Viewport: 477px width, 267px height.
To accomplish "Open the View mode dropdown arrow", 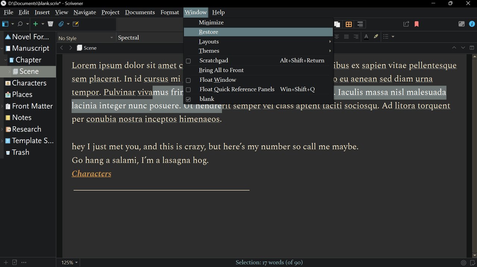I will tap(13, 24).
